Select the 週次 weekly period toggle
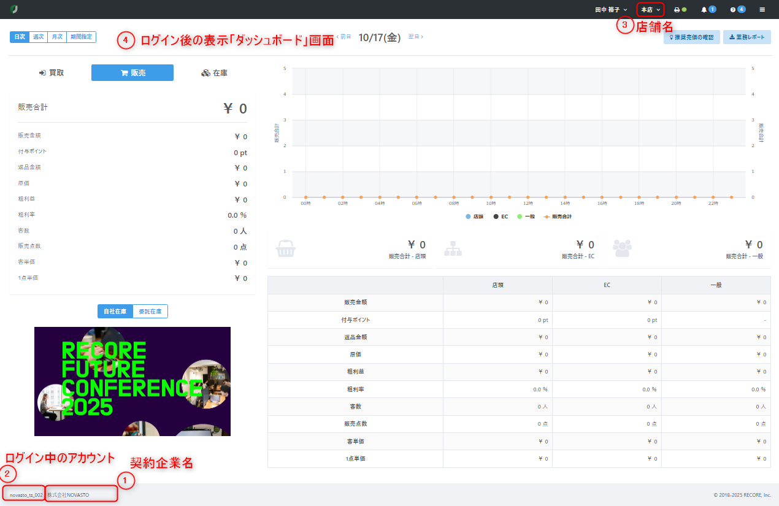Viewport: 779px width, 506px height. (x=39, y=37)
